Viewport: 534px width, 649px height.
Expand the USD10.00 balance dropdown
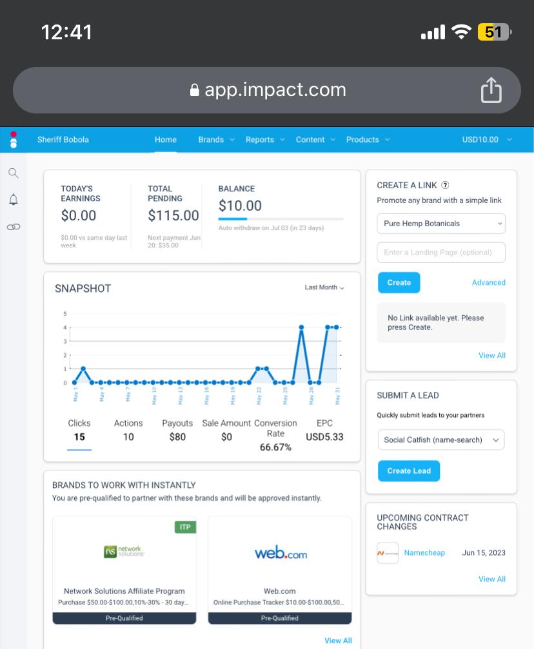click(487, 140)
